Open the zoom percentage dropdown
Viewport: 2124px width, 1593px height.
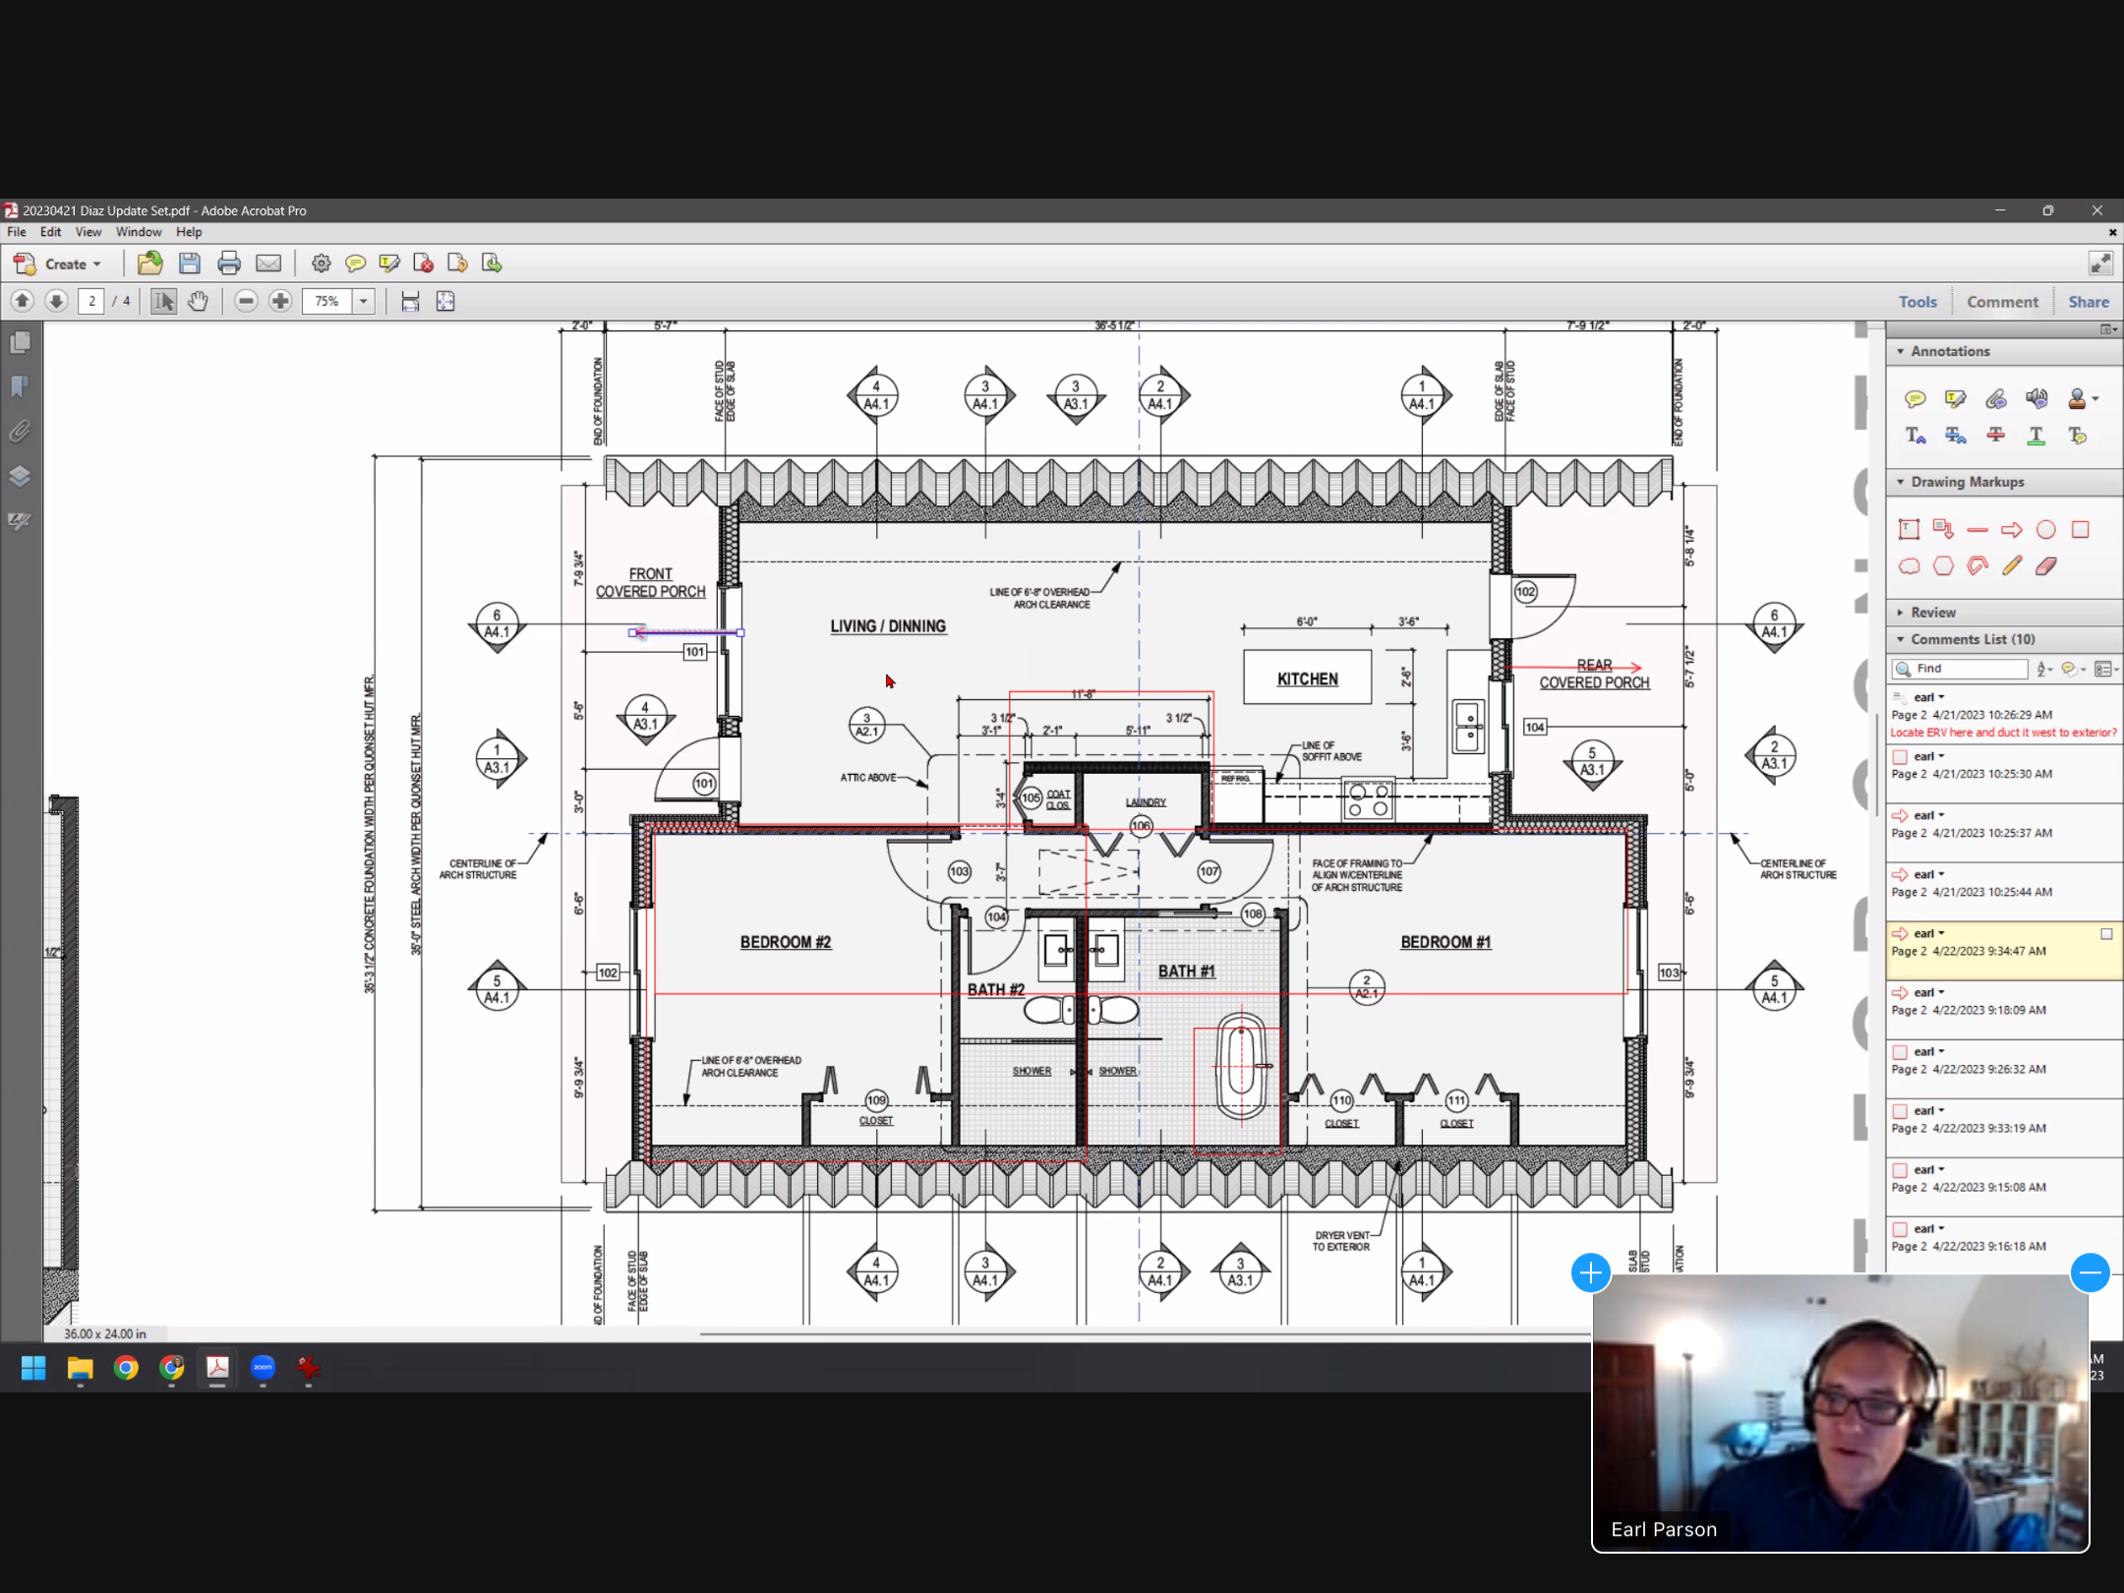(x=364, y=302)
